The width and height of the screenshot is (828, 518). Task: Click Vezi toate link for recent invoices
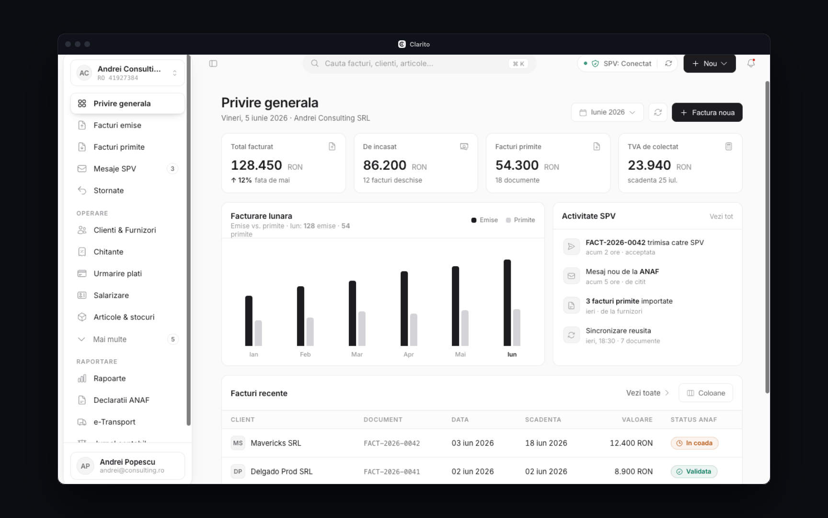click(x=647, y=393)
